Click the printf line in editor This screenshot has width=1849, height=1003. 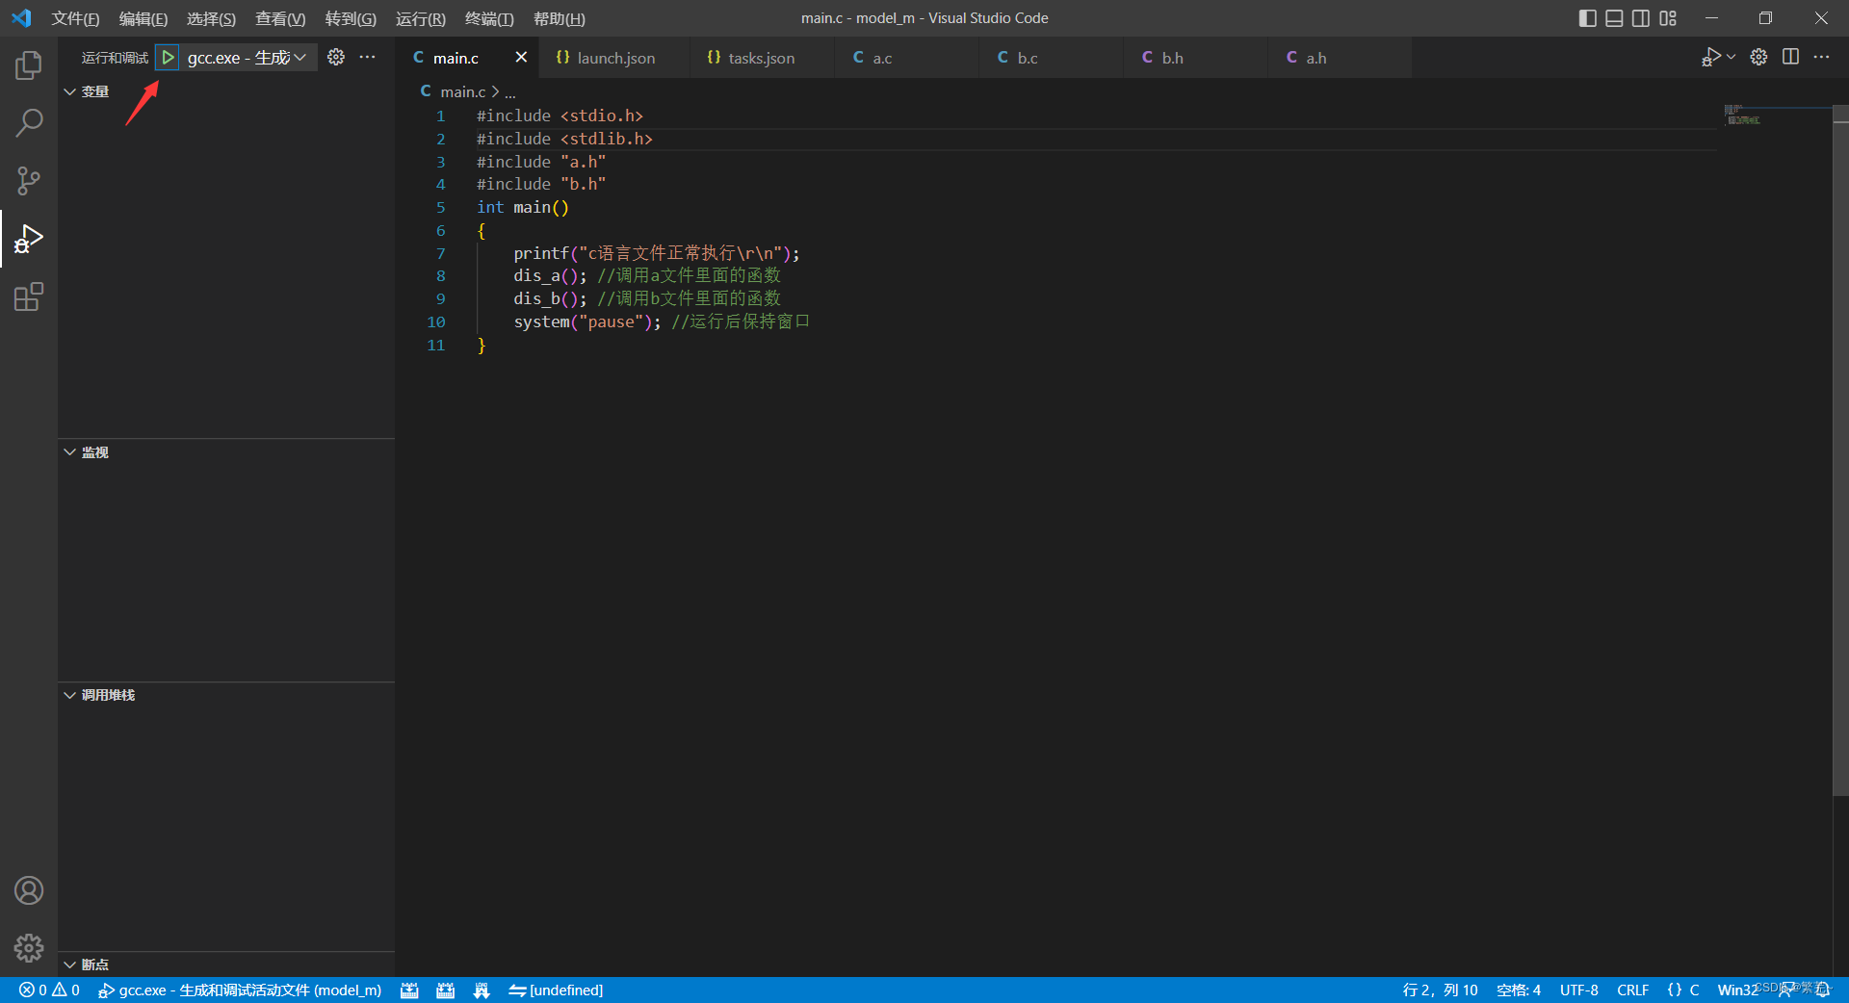(656, 253)
